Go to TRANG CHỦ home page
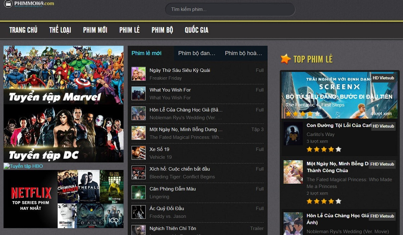Viewport: 403px width, 235px height. 23,30
